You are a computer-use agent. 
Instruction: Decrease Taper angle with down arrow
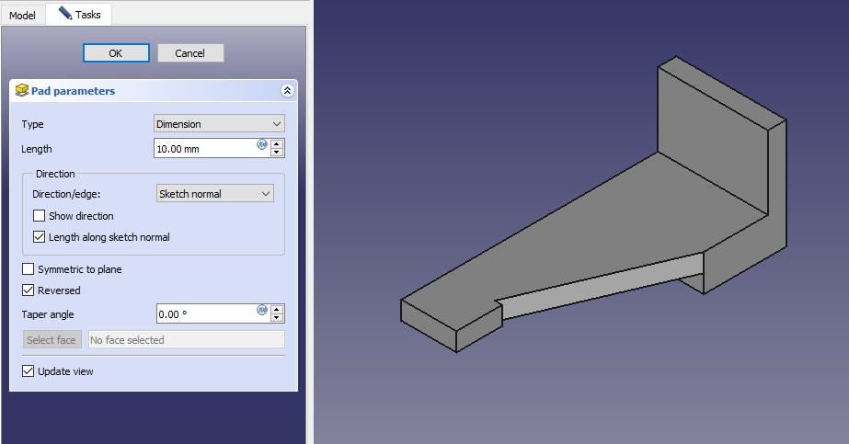pos(277,318)
